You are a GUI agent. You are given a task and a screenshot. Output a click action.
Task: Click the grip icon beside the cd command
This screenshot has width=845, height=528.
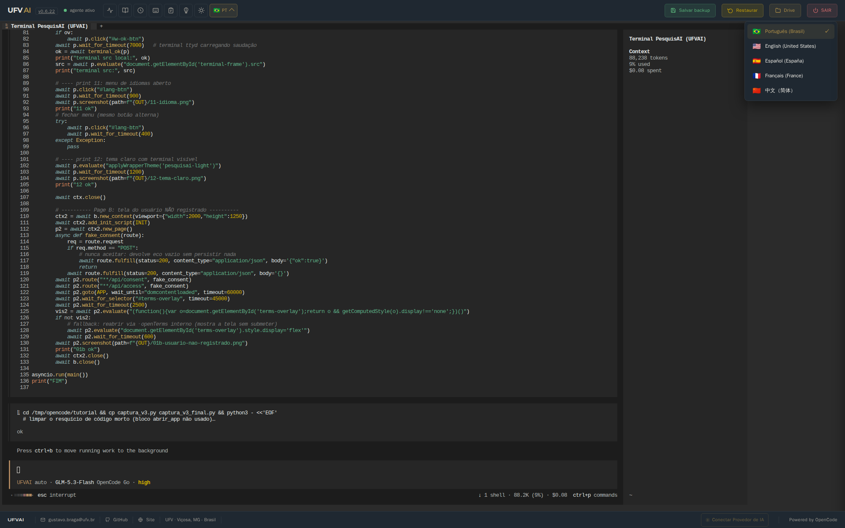click(19, 413)
